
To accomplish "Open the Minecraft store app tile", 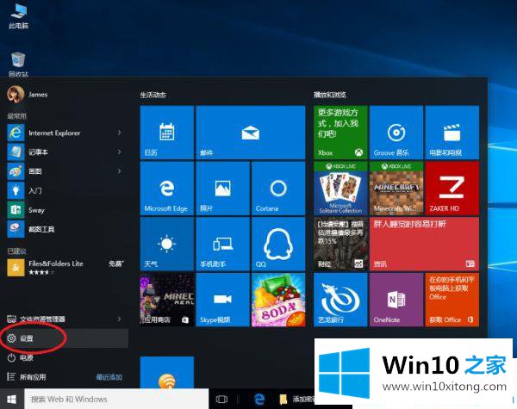I will click(x=167, y=300).
